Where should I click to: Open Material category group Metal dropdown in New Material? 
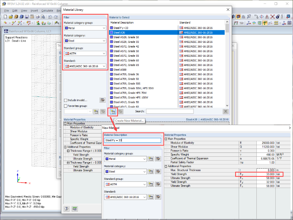(x=125, y=159)
